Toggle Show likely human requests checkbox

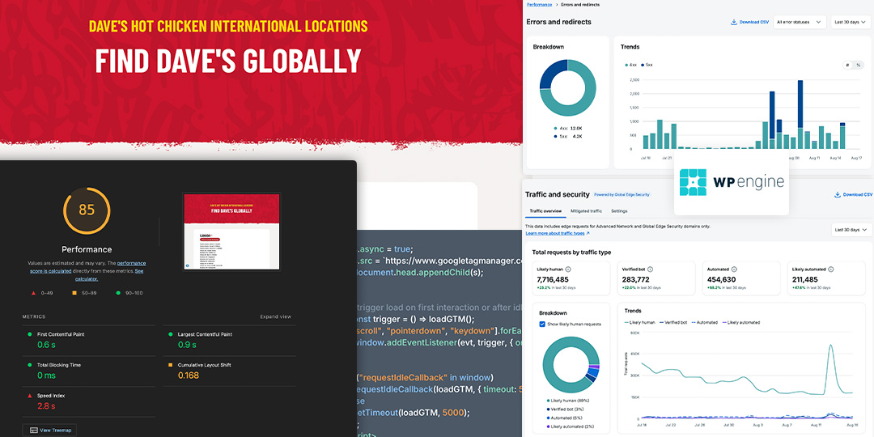point(542,324)
